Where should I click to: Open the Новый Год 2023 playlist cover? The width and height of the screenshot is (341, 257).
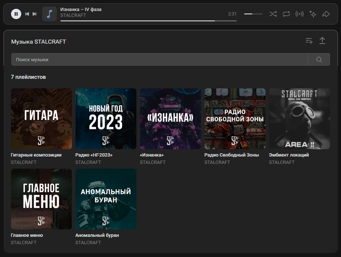coord(106,119)
